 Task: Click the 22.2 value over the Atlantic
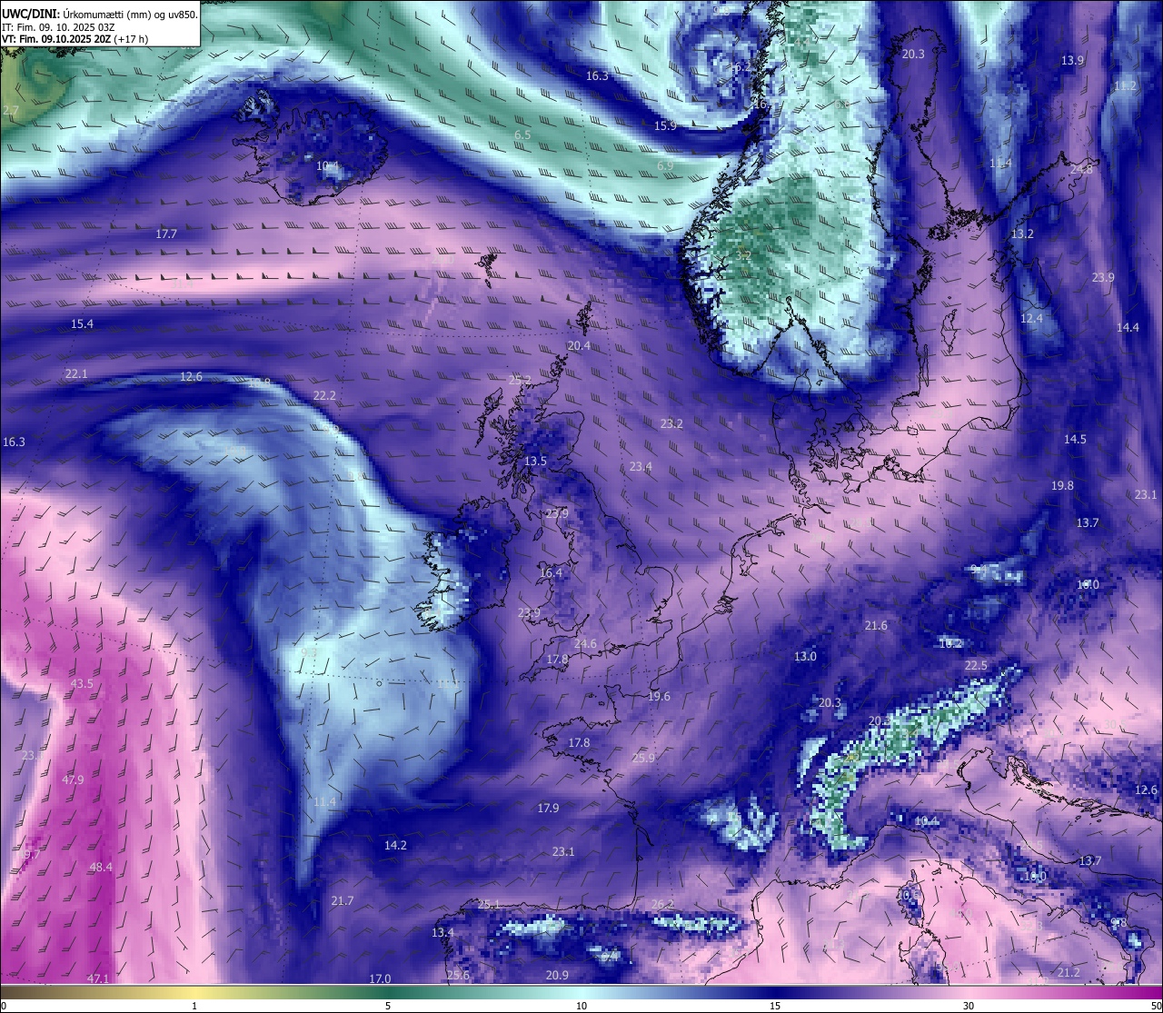[324, 395]
